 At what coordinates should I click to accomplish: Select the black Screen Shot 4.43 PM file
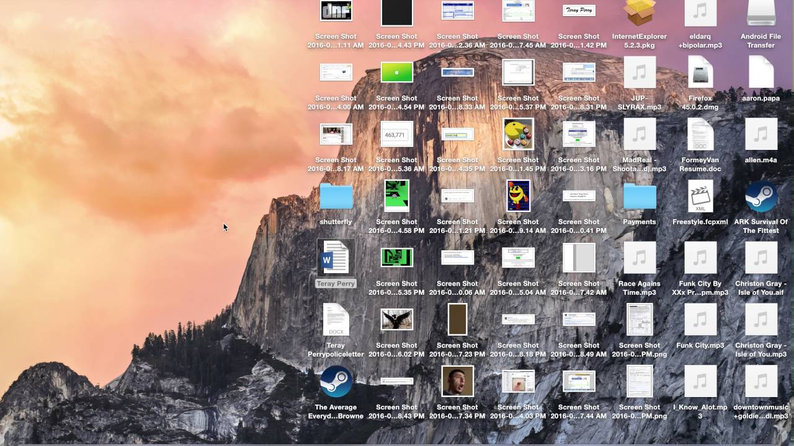point(397,12)
